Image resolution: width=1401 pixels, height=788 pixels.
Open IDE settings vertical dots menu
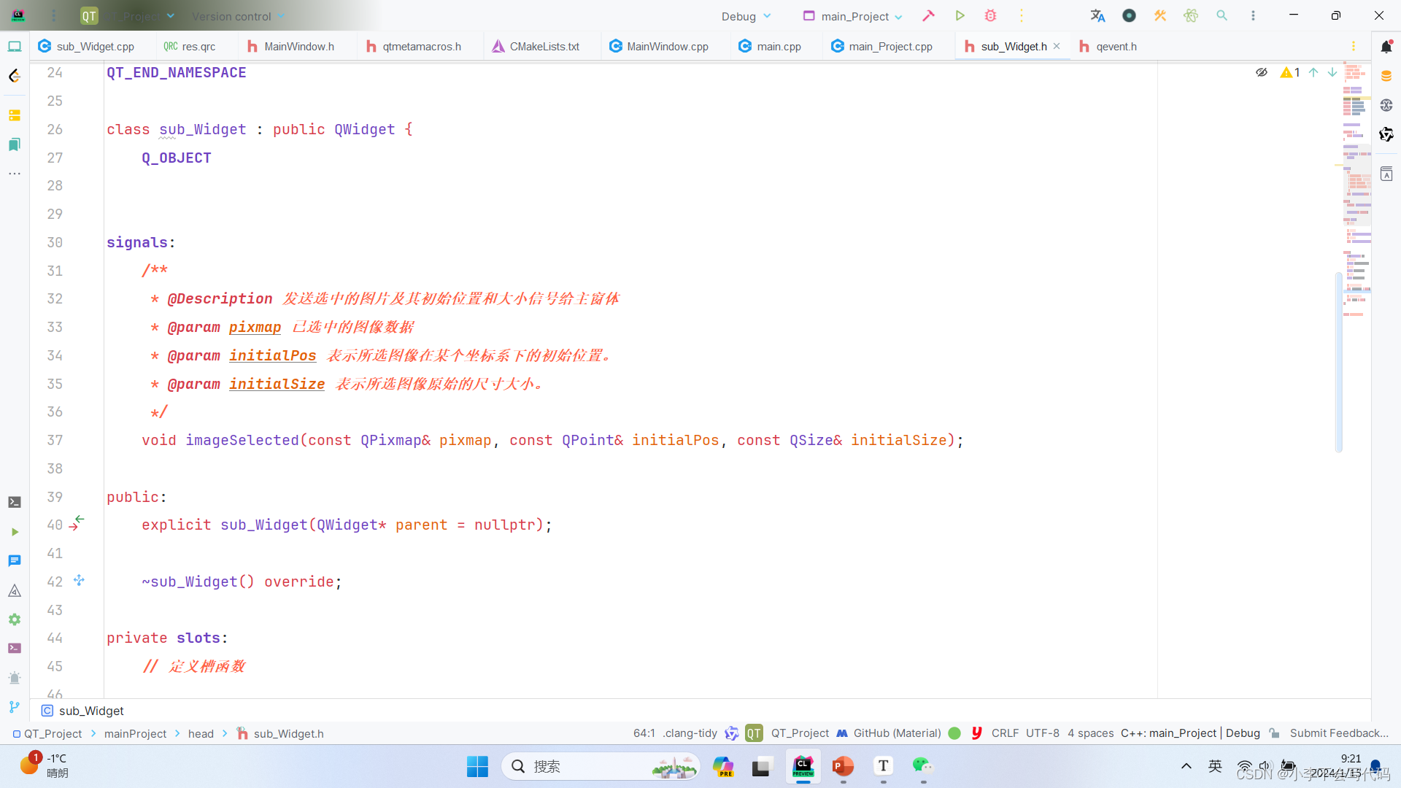click(1253, 15)
